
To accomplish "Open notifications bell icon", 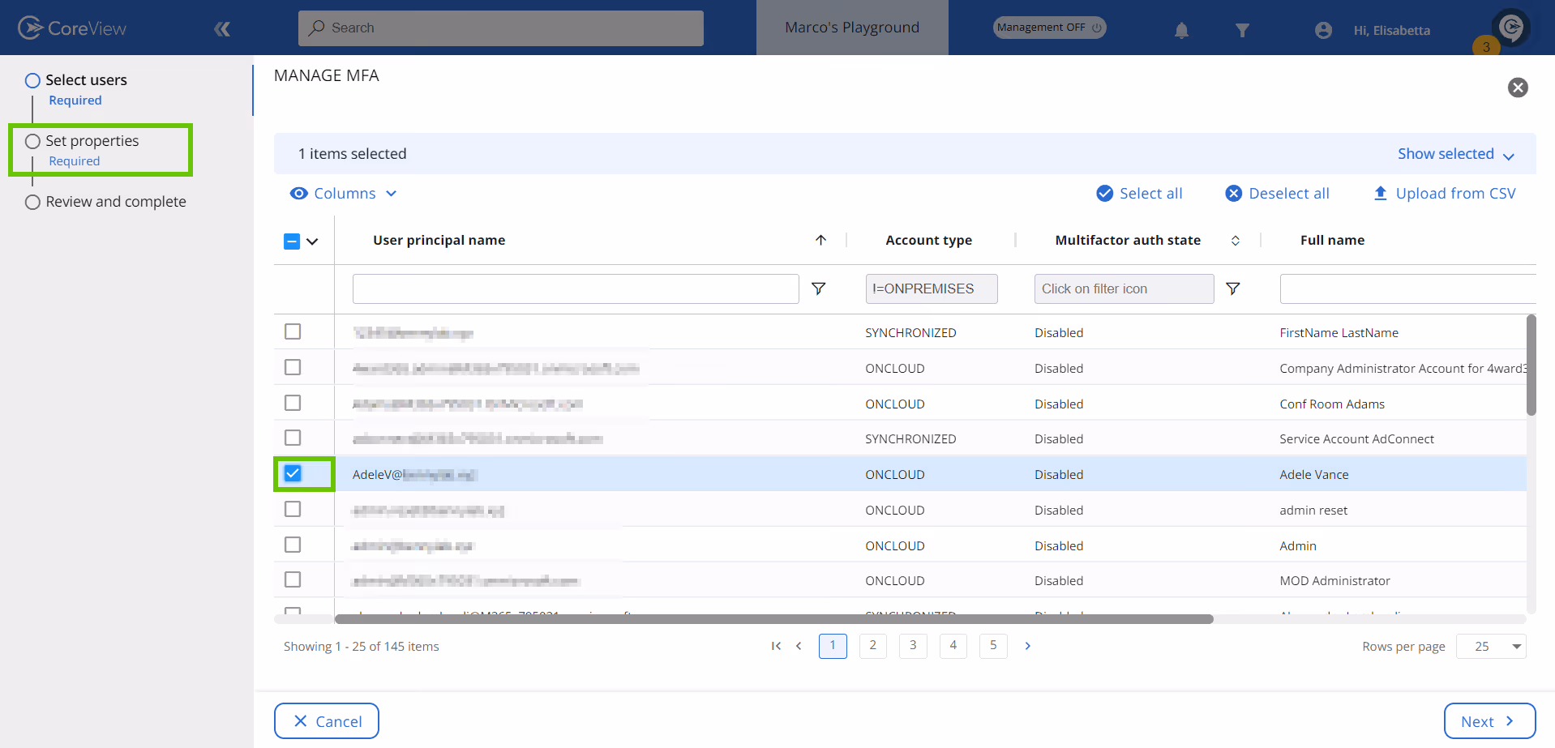I will click(x=1180, y=30).
